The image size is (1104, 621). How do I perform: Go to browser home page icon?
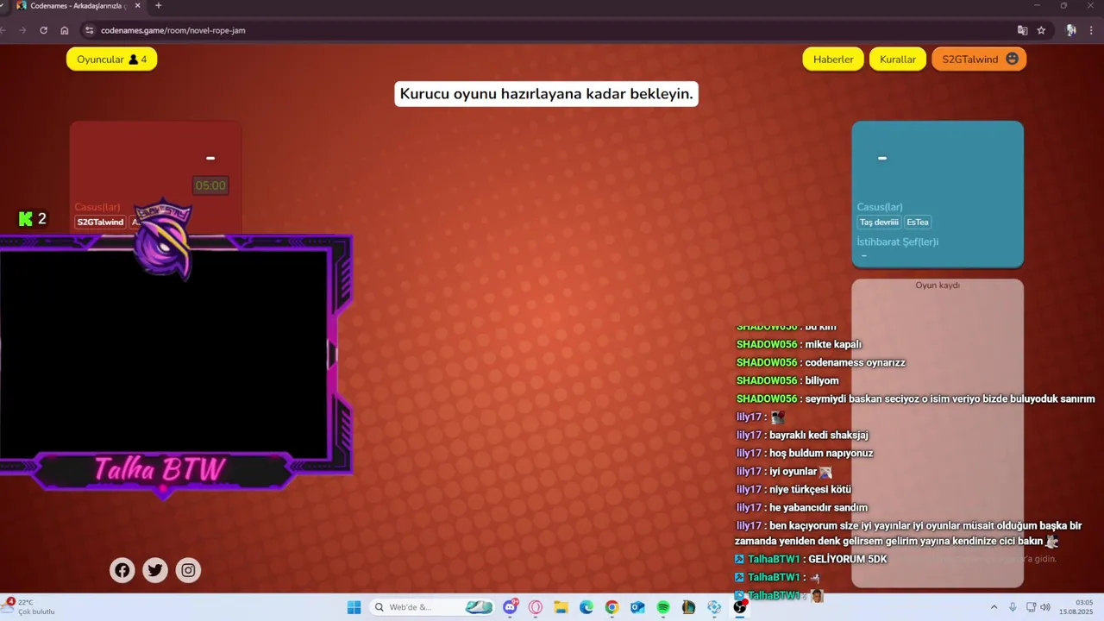(x=65, y=30)
